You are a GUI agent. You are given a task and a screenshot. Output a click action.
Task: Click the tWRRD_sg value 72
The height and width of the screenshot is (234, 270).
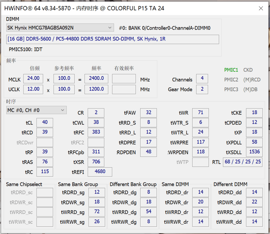[x=97, y=212]
